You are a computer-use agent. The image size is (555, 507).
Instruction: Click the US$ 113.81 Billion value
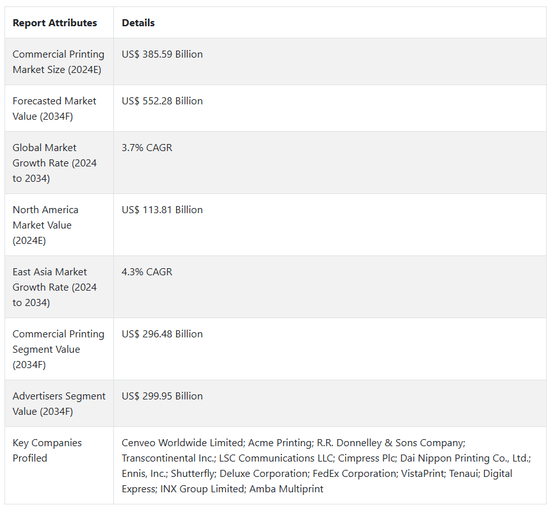(162, 210)
